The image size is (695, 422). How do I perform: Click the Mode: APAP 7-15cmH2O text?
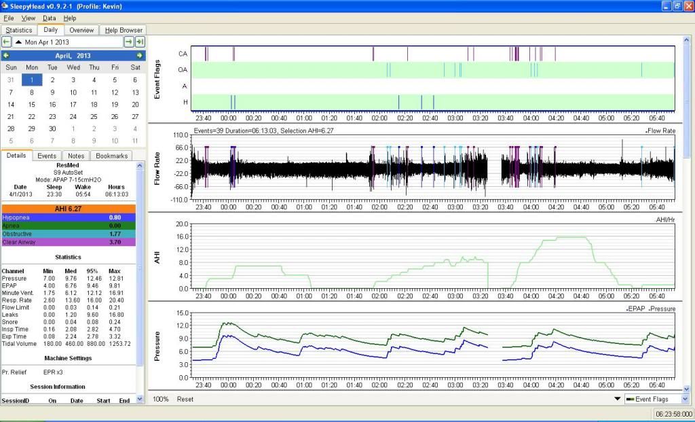(69, 179)
